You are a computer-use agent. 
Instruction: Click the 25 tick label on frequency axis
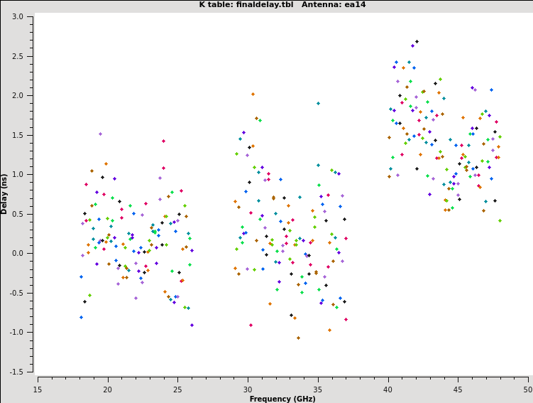(x=177, y=389)
